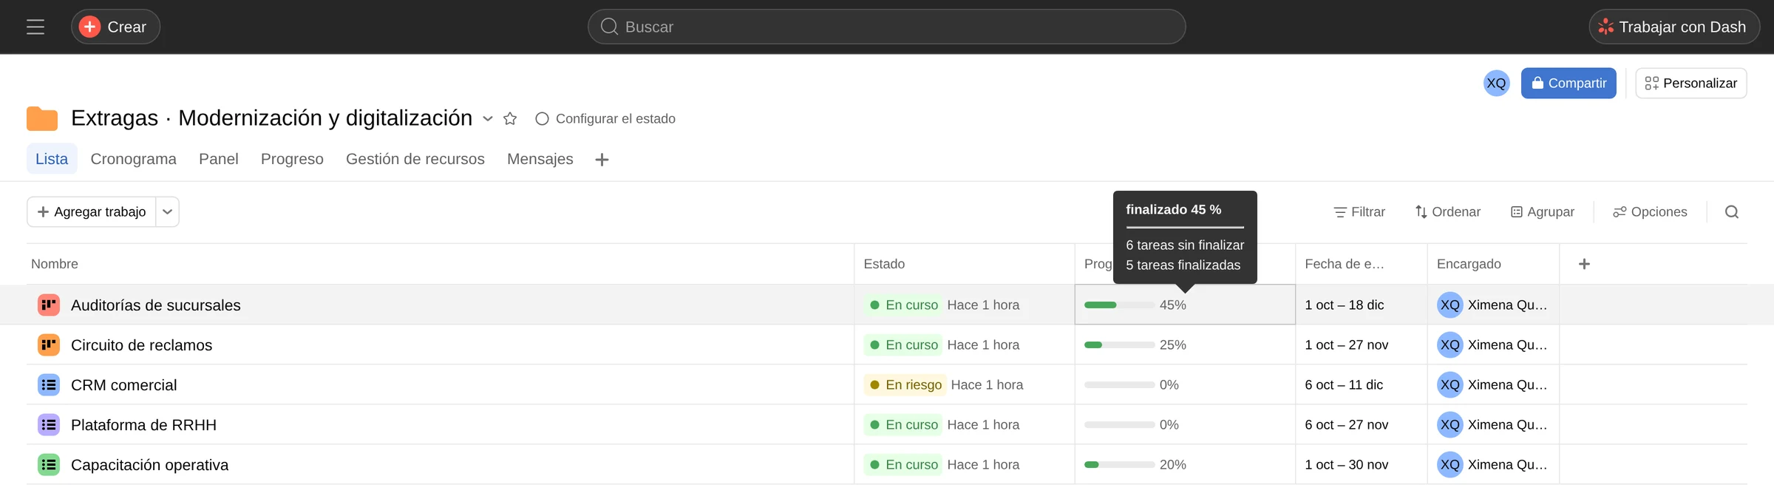Viewport: 1774px width, 499px height.
Task: Click the date range 1 oct – 30 nov
Action: point(1347,464)
